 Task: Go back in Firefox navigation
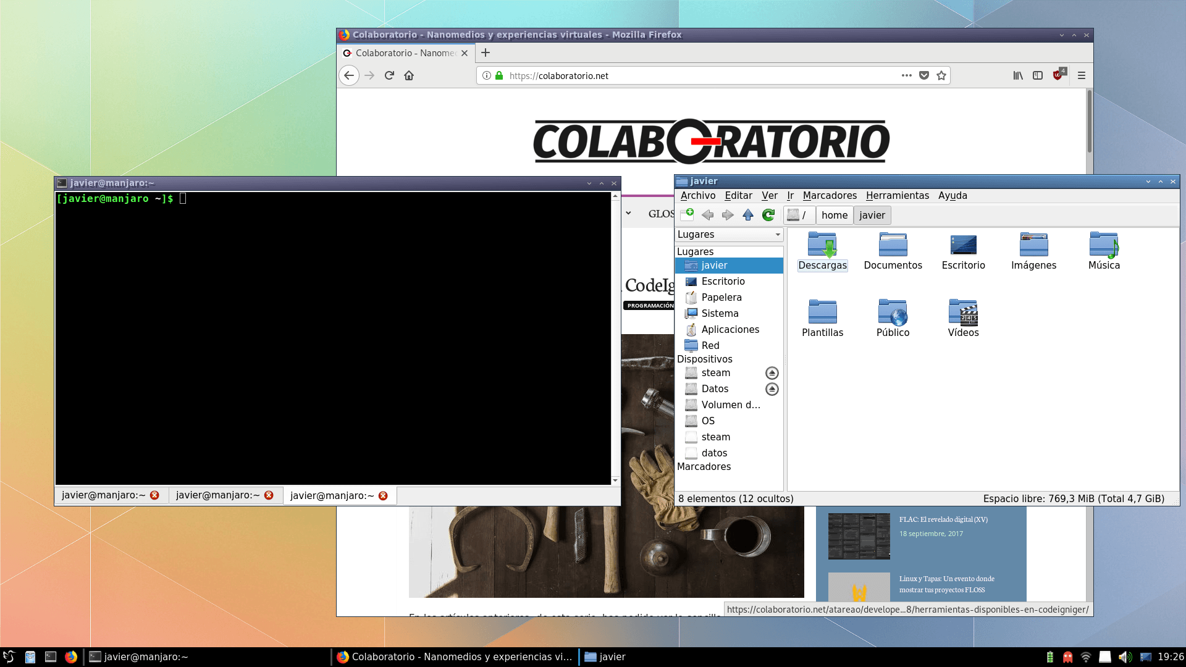pyautogui.click(x=349, y=75)
